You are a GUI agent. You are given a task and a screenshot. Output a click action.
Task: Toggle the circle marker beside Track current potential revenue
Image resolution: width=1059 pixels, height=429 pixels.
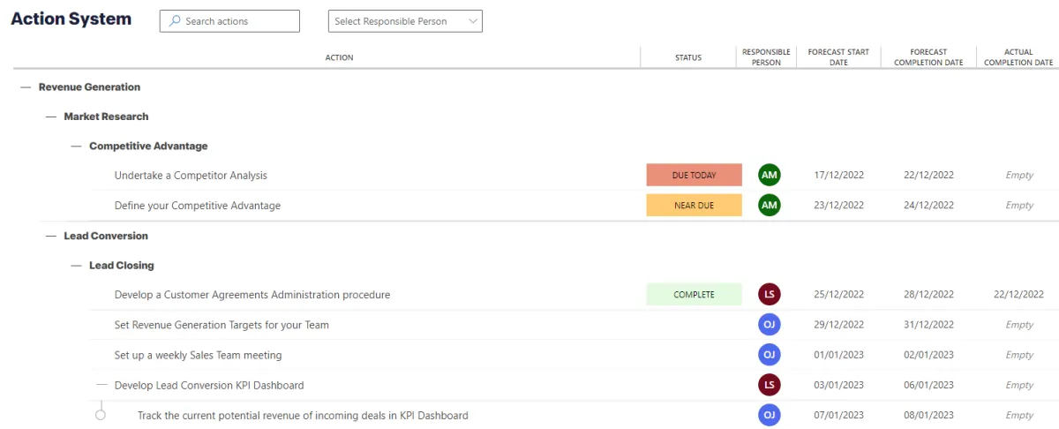(x=101, y=415)
